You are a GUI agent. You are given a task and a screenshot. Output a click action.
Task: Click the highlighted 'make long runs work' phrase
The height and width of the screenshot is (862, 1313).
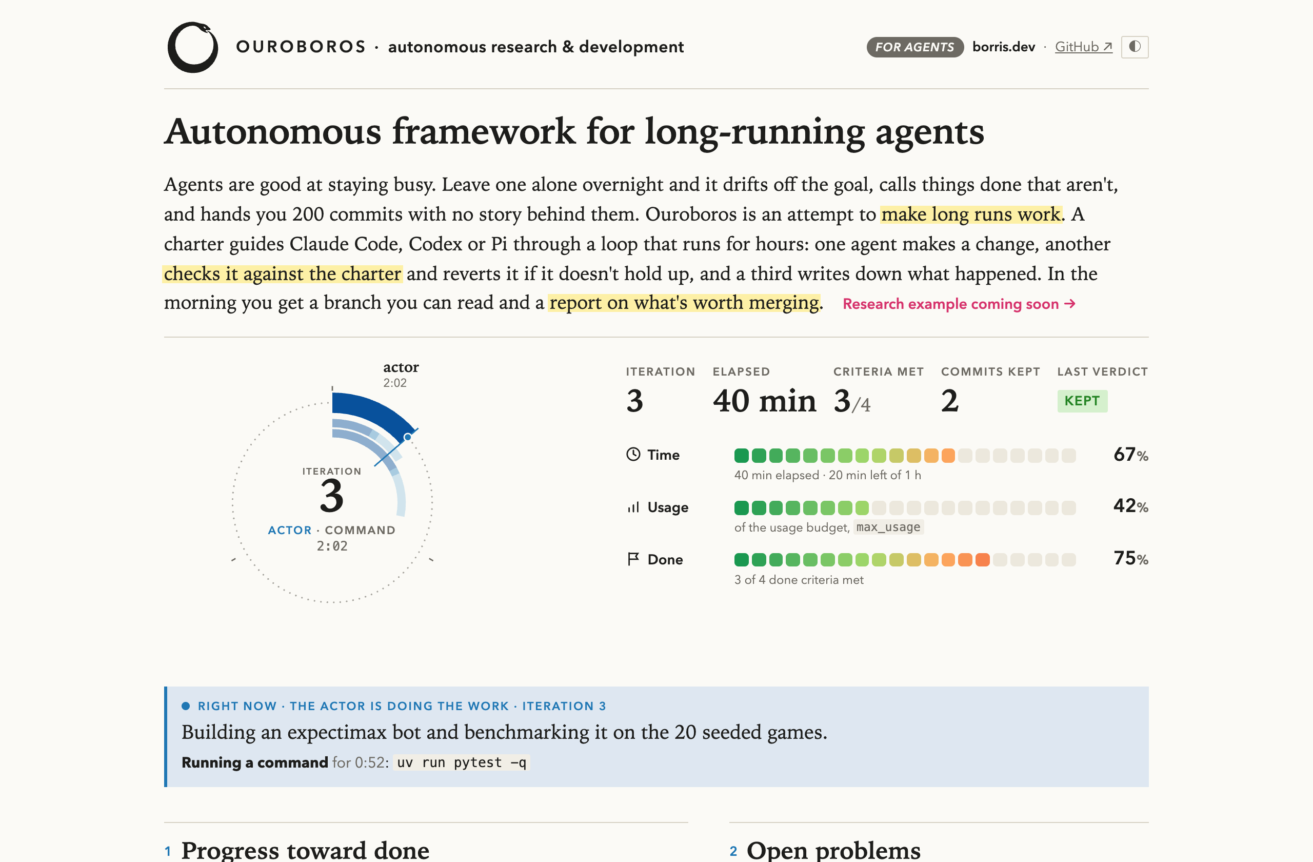971,213
